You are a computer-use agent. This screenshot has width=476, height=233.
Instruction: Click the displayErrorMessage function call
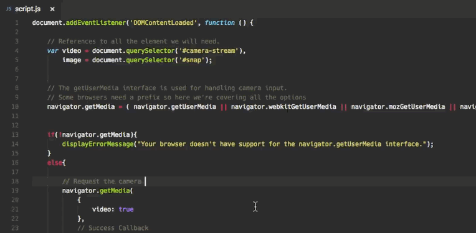tap(98, 144)
